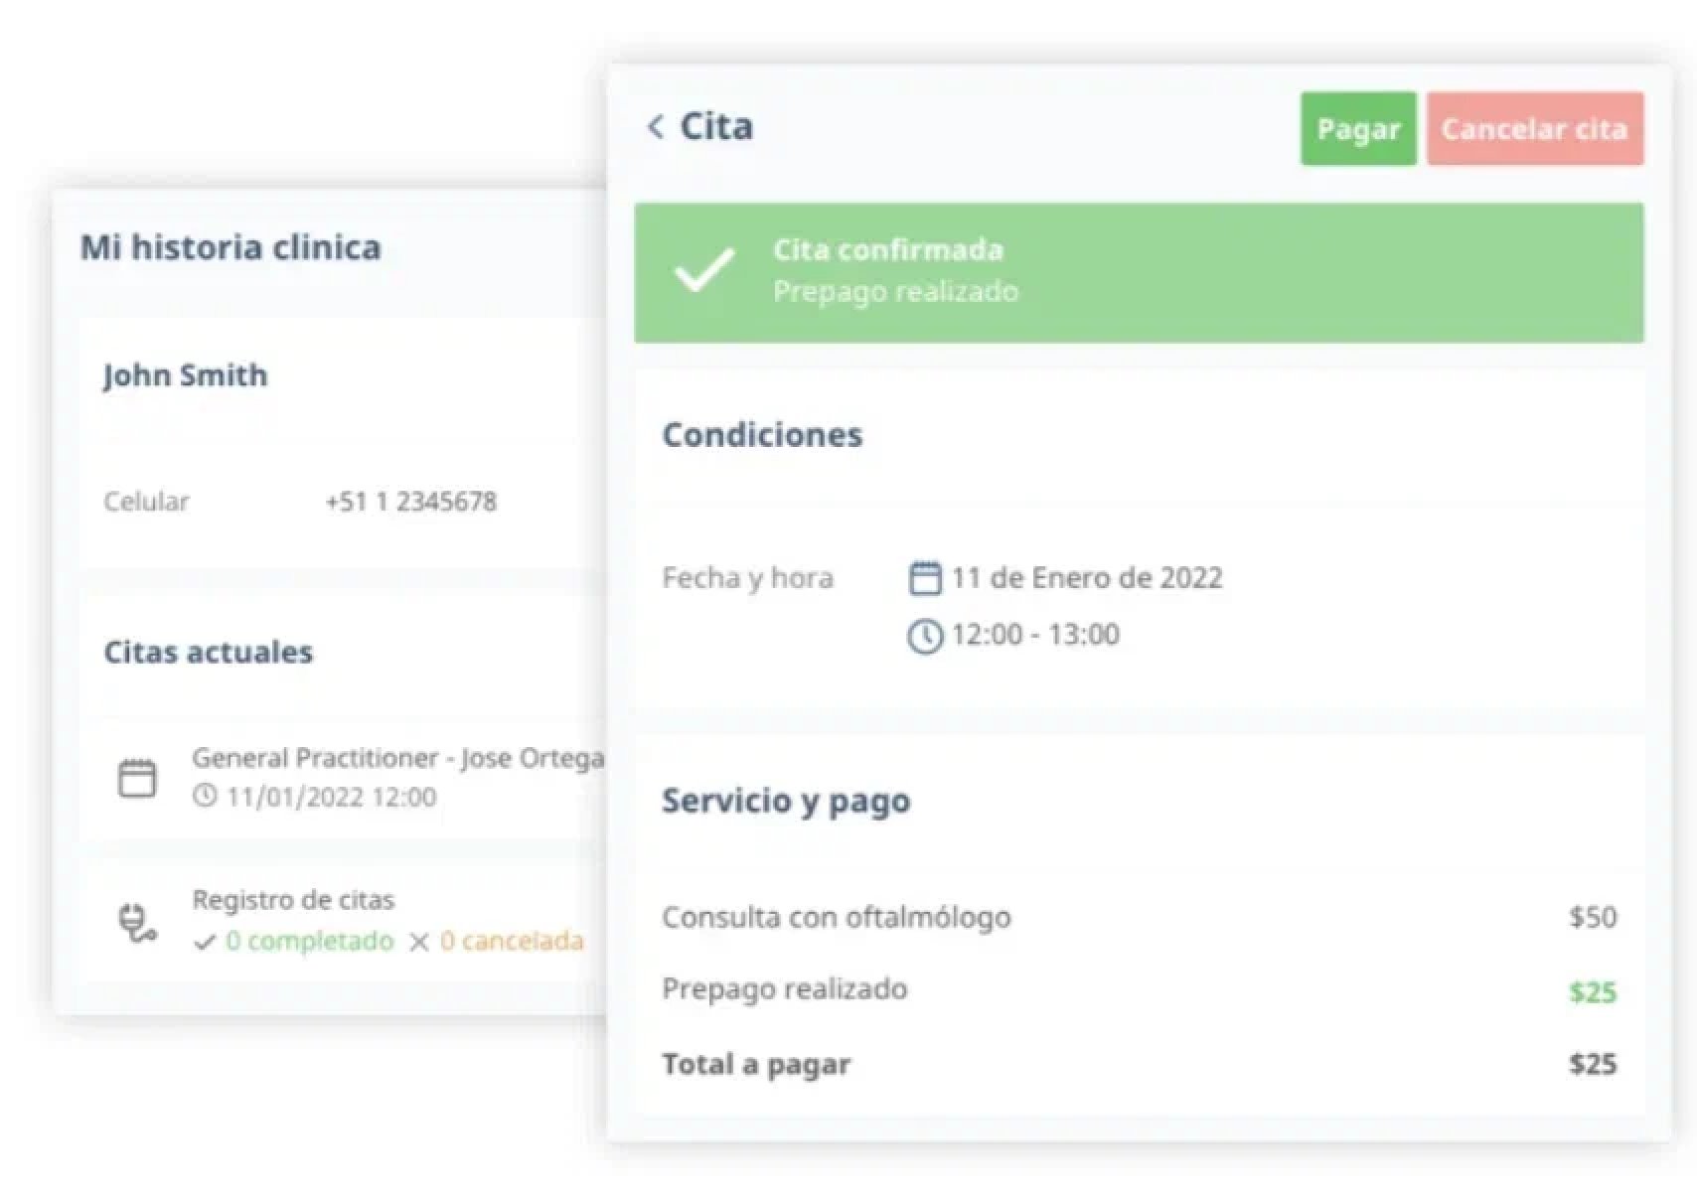
Task: Open the Registro de citas entry
Action: 293,900
